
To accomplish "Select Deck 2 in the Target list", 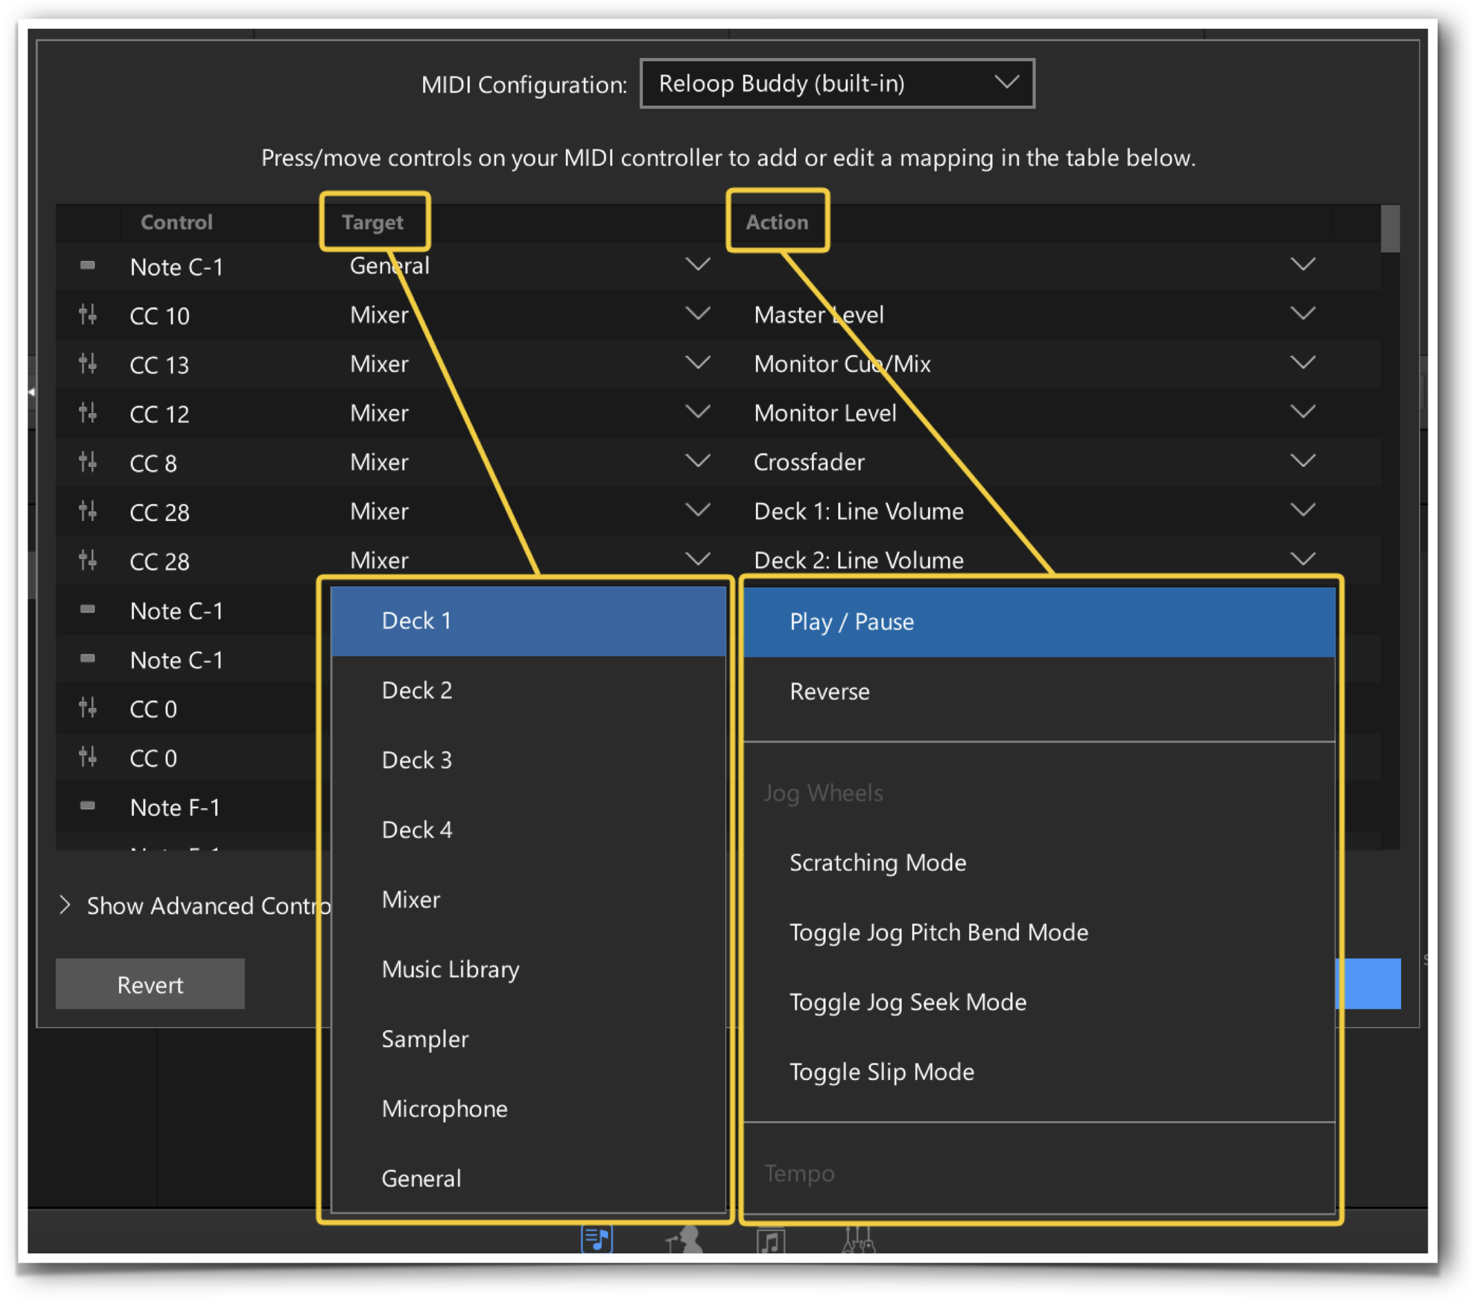I will tap(528, 691).
